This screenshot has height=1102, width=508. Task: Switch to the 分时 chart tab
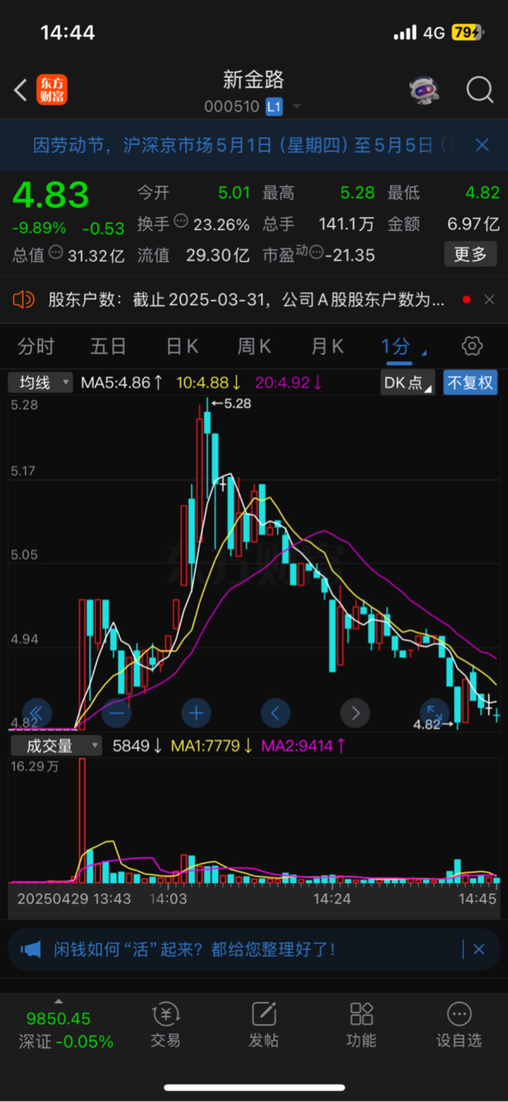[36, 346]
